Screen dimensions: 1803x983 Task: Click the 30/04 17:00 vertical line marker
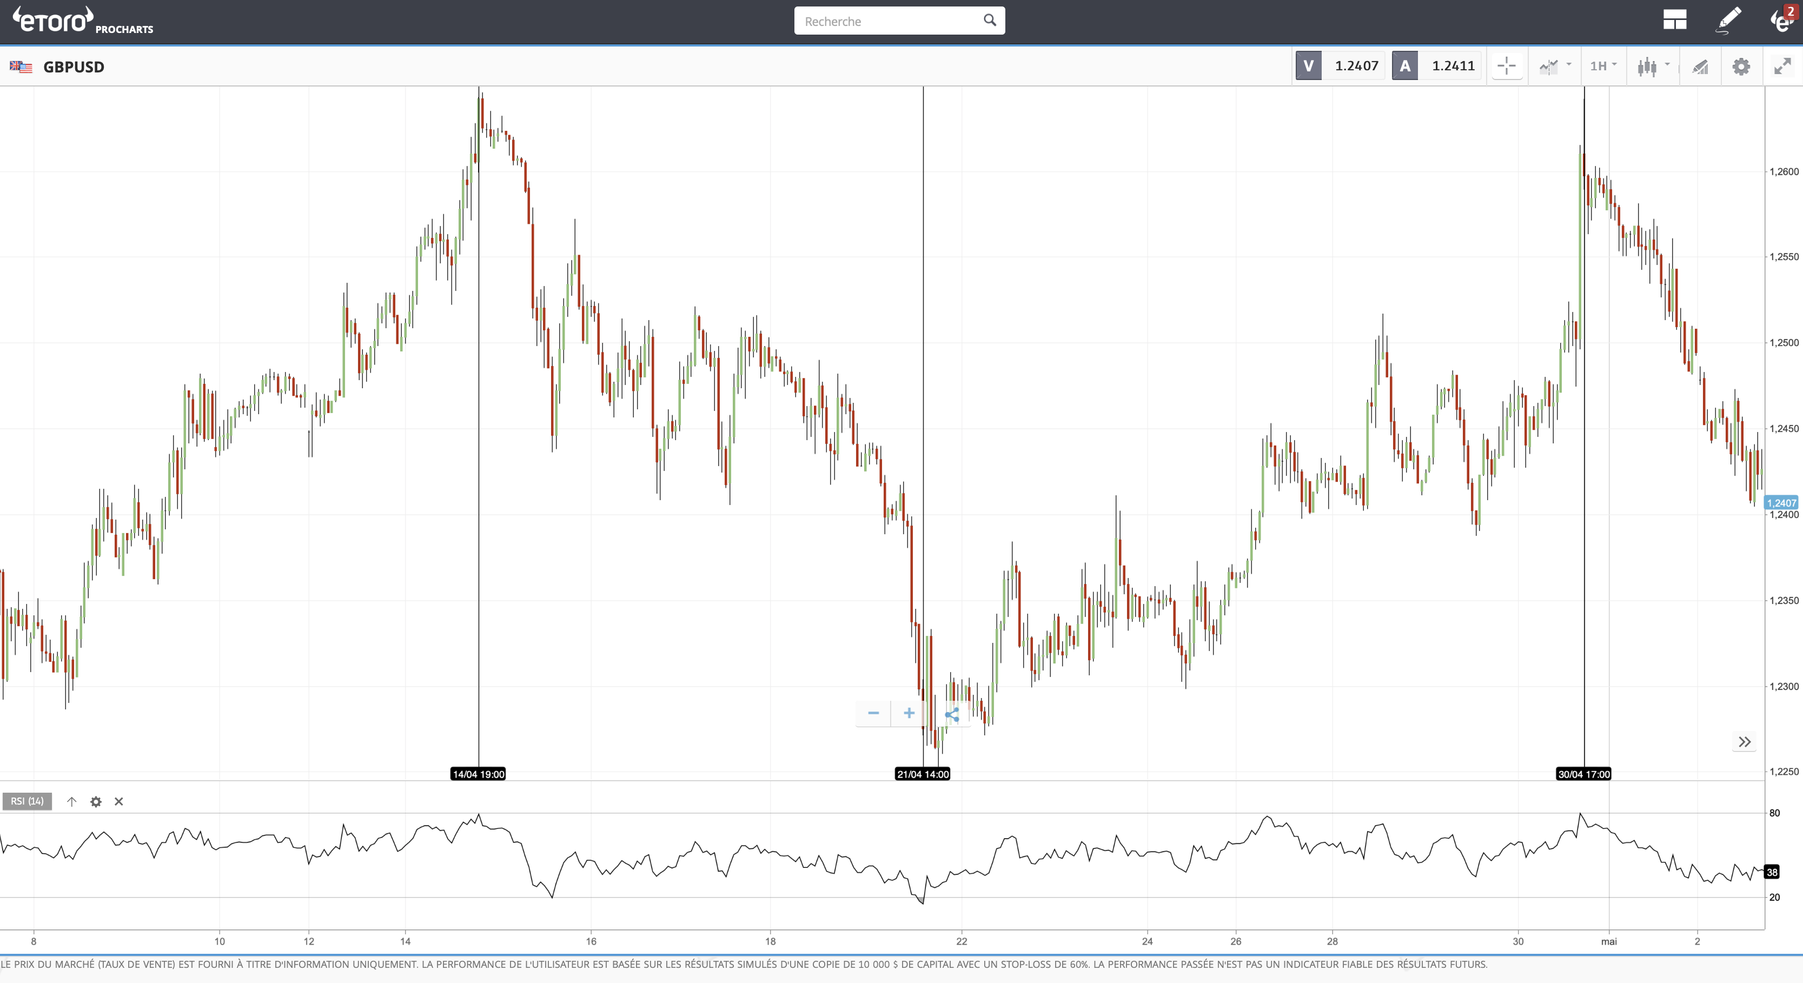pyautogui.click(x=1583, y=774)
